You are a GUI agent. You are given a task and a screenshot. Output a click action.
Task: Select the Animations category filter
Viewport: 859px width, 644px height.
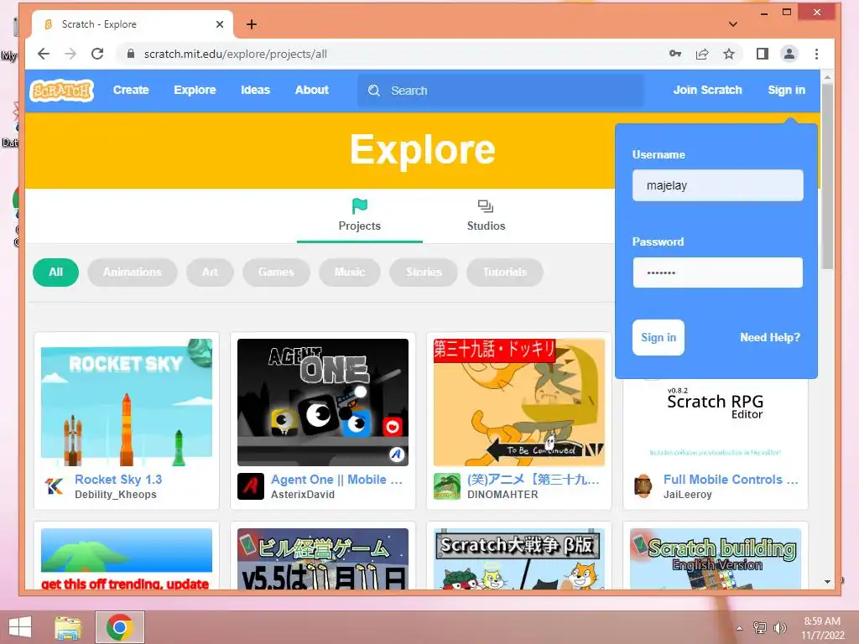[x=132, y=273]
